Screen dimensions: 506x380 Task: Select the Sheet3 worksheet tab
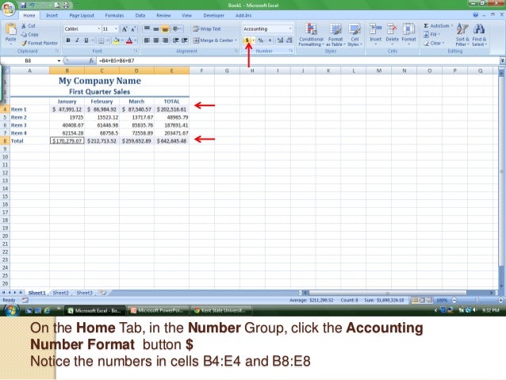[x=84, y=293]
